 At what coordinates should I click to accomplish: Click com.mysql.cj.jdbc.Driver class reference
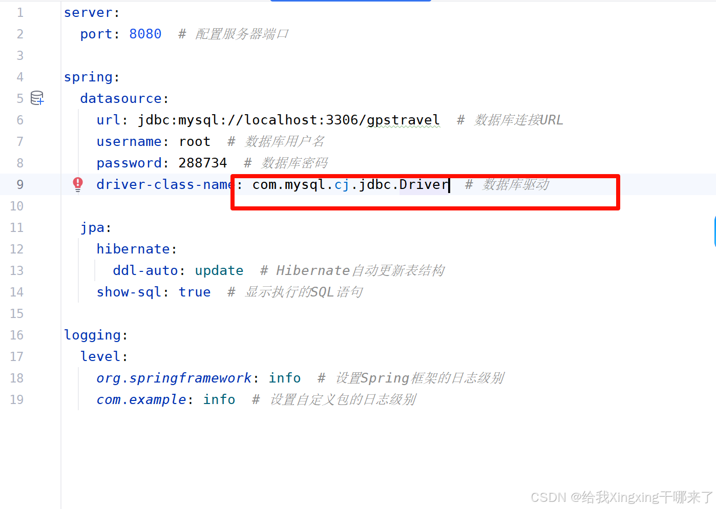click(x=350, y=184)
